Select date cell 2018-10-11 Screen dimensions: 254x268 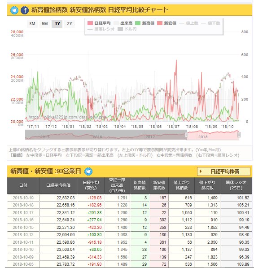click(x=23, y=242)
